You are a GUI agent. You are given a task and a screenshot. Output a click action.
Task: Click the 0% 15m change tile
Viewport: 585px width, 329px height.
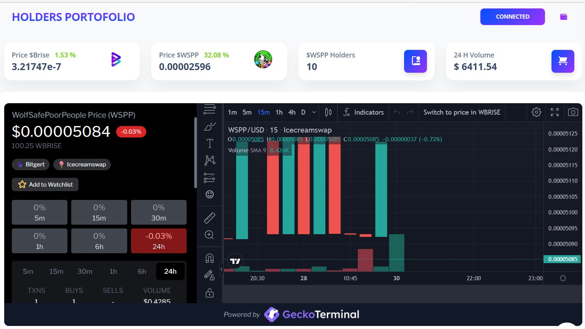[x=99, y=212]
